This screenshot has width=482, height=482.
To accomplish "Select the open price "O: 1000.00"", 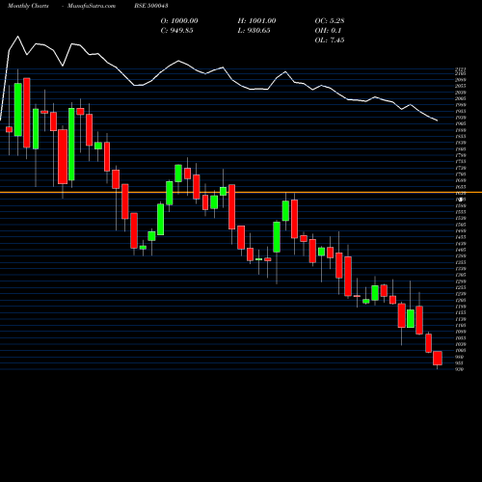I will coord(179,21).
